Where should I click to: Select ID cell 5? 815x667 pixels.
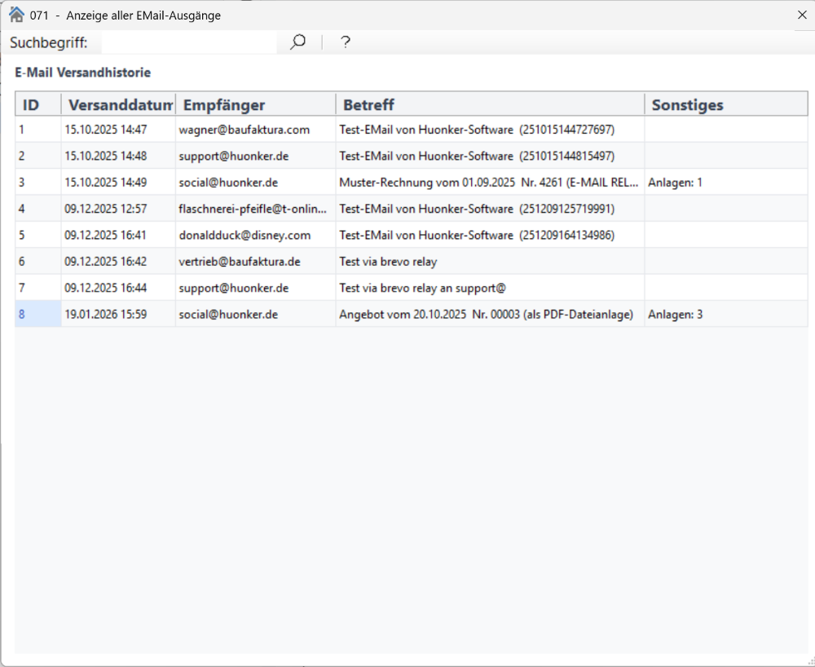coord(38,235)
